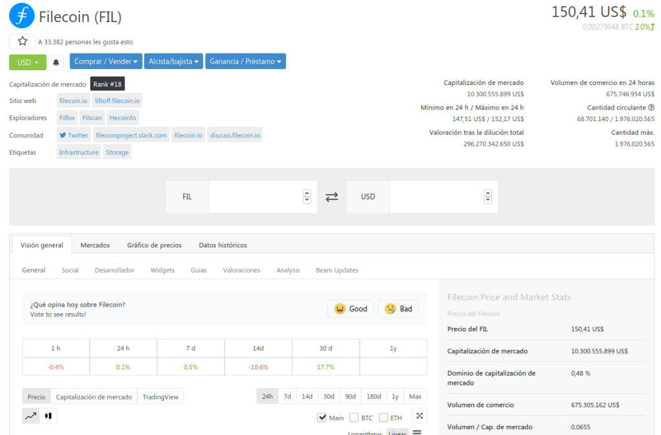
Task: Enable the ETH checkbox
Action: pos(383,418)
